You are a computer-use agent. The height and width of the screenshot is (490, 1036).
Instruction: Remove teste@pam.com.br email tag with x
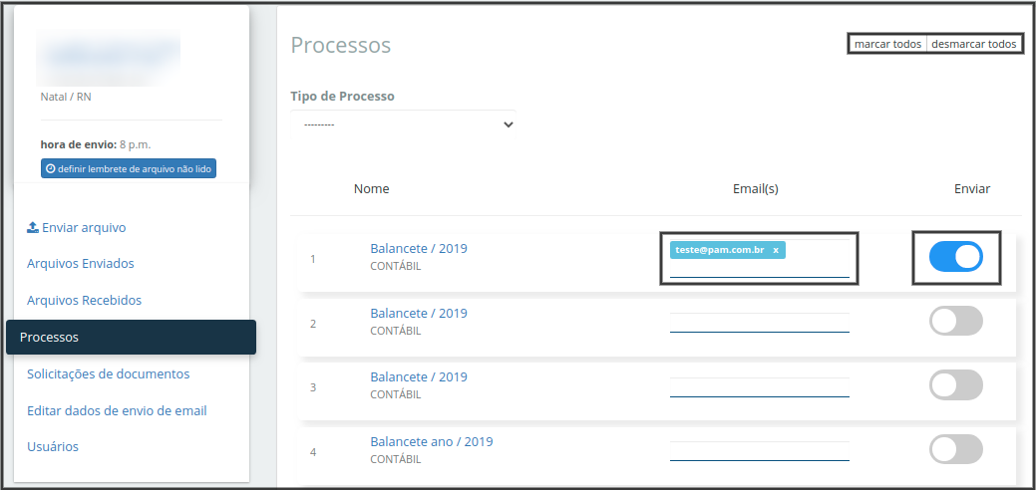coord(776,250)
